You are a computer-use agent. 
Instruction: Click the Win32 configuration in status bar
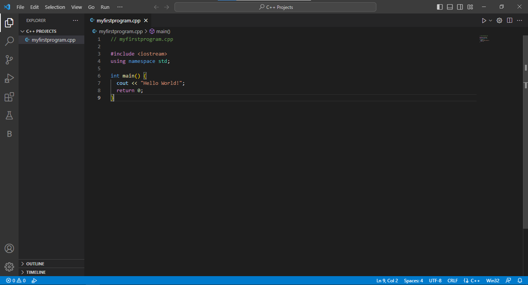click(493, 281)
